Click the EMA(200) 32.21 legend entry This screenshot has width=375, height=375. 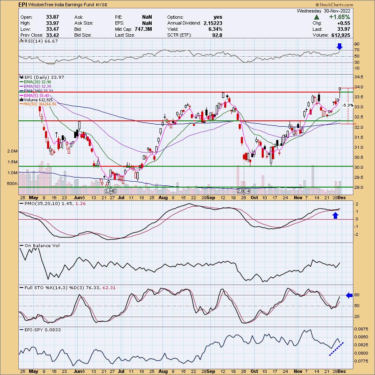(x=38, y=91)
